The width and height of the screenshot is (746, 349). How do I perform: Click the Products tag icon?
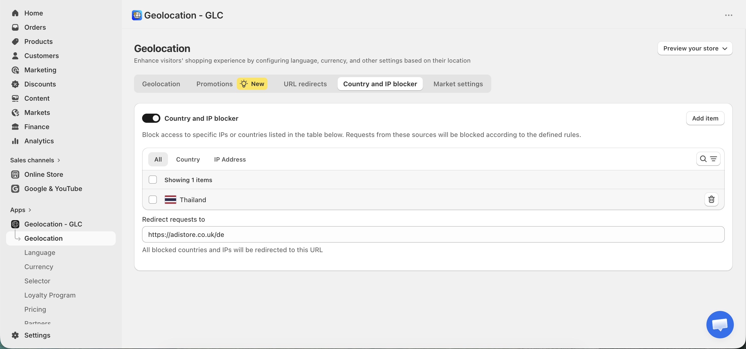[15, 41]
